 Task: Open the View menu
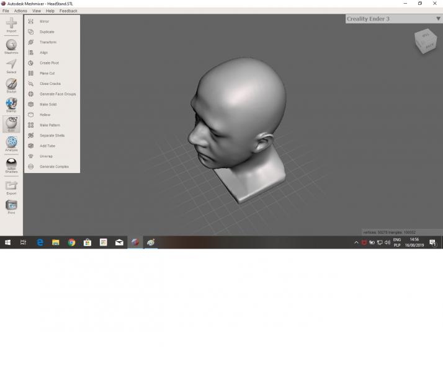click(37, 11)
